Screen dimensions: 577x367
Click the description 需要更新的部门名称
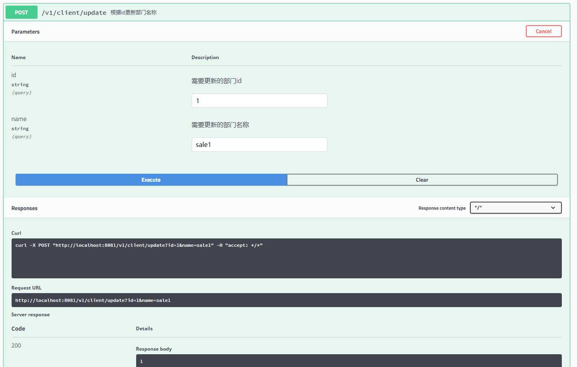click(220, 125)
